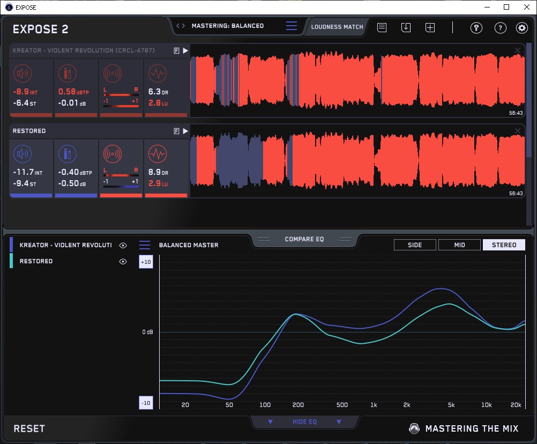Hide the Restored EQ curve
This screenshot has height=444, width=537.
tap(123, 261)
